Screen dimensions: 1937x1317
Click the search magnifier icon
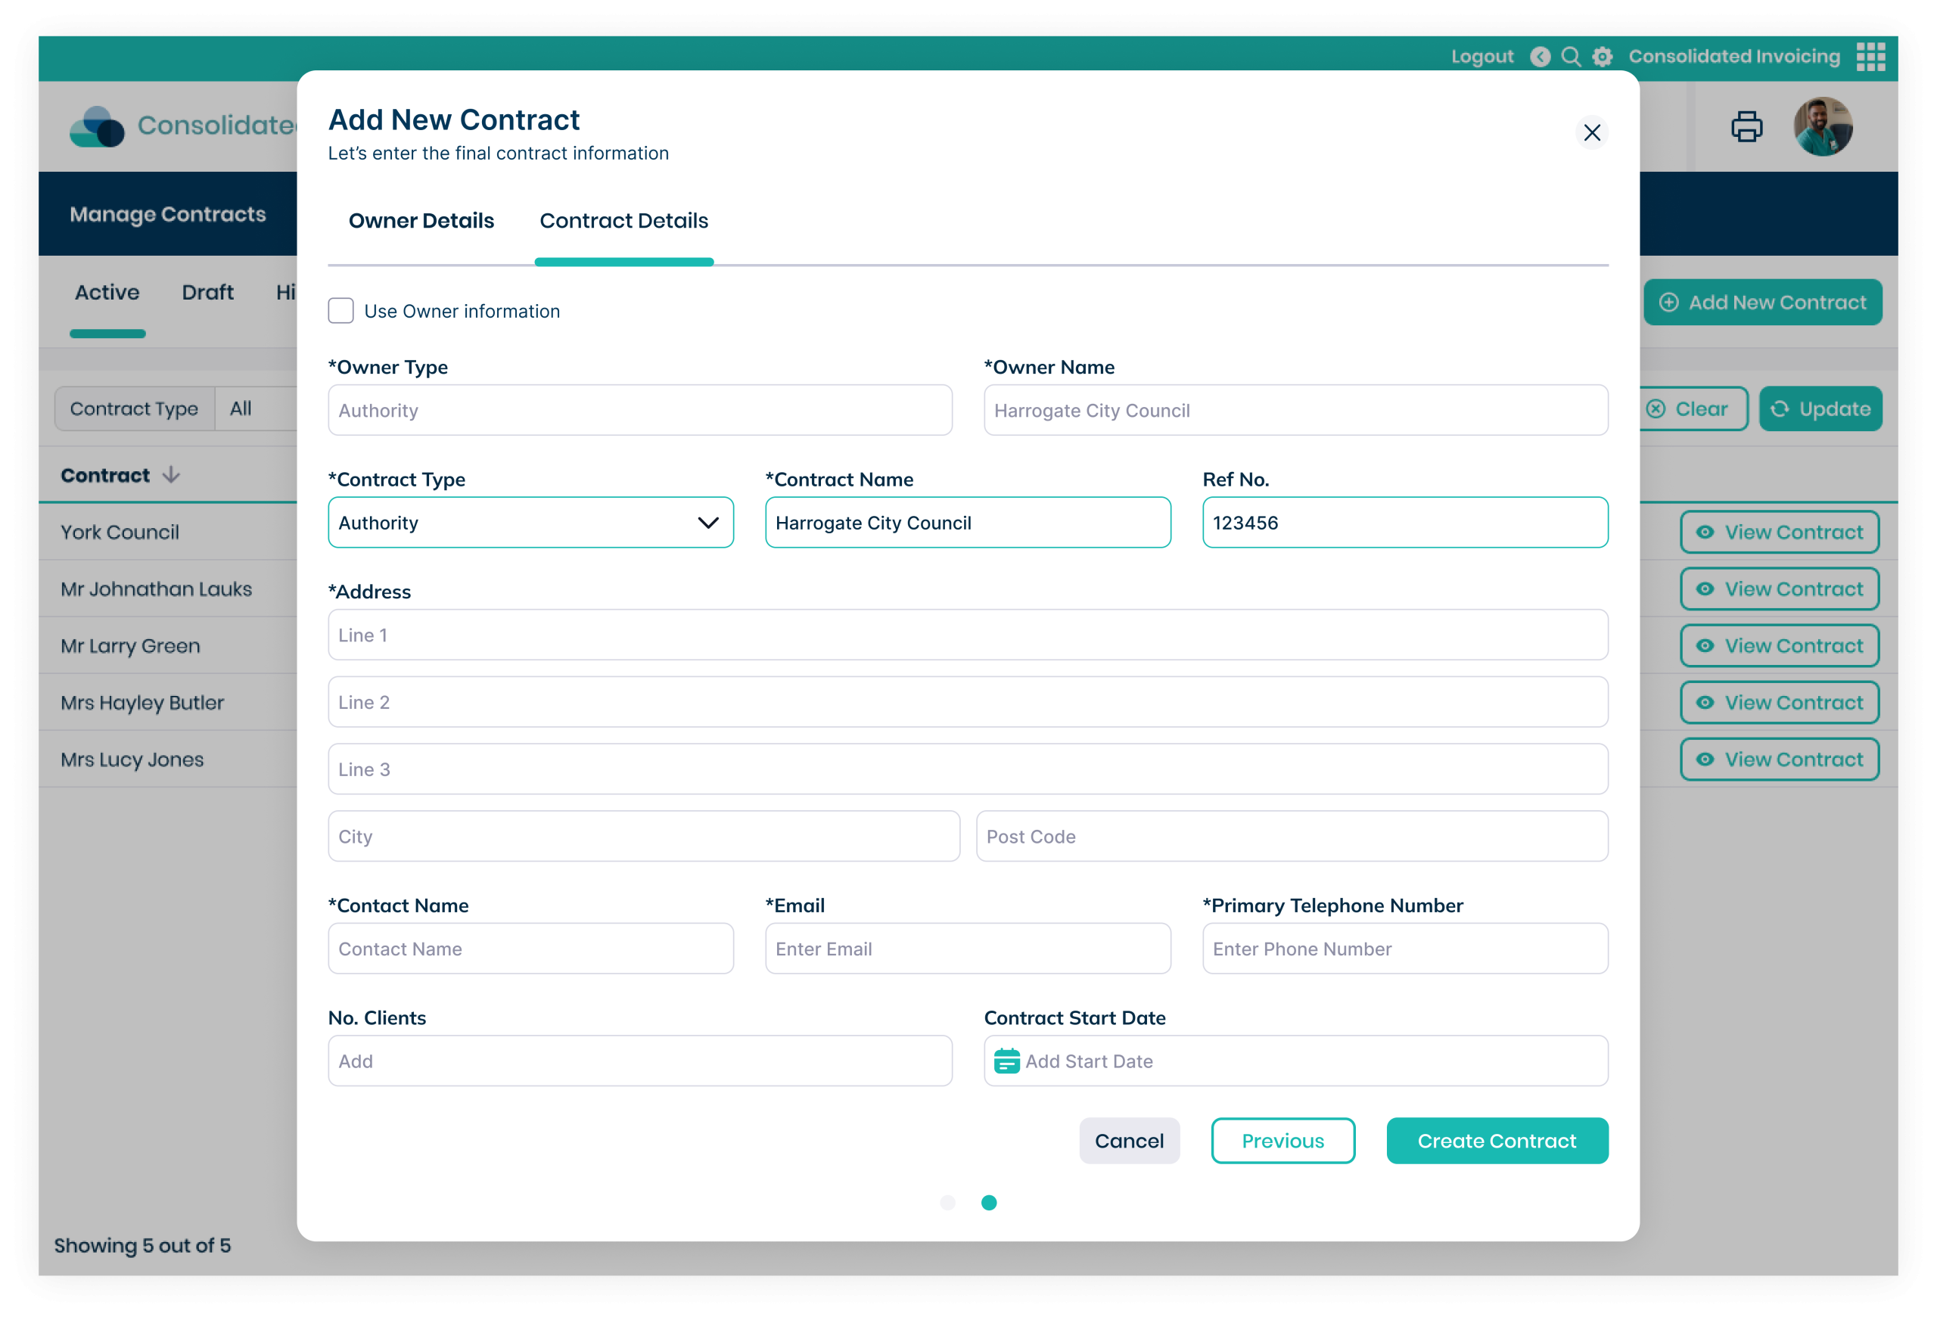tap(1571, 57)
